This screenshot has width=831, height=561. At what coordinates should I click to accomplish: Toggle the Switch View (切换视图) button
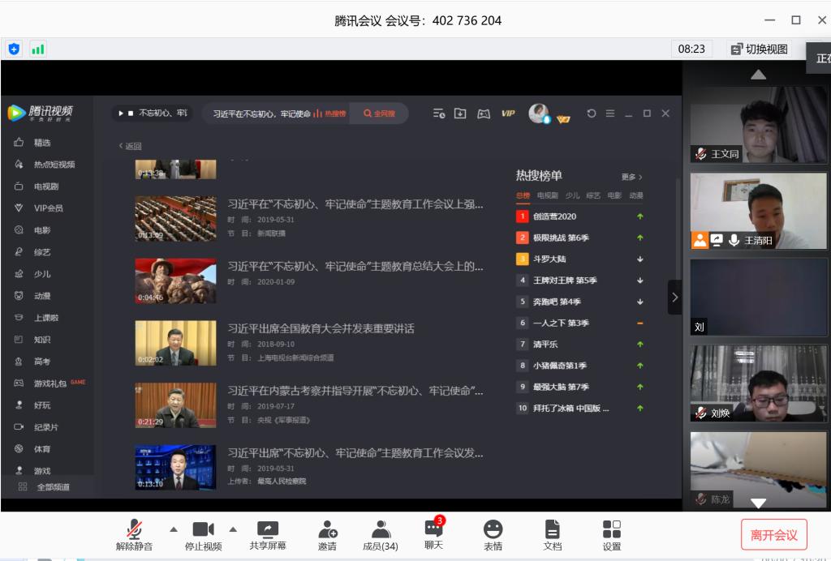[x=759, y=49]
